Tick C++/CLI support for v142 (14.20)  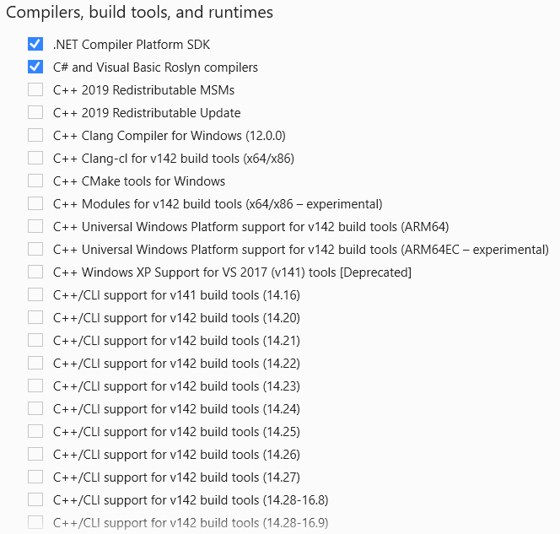click(35, 317)
